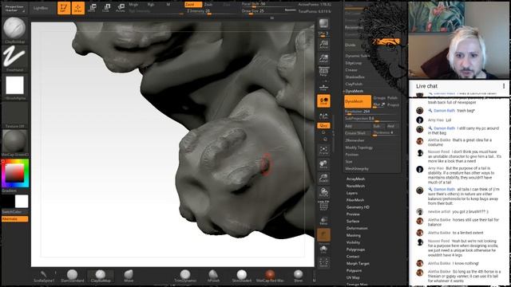Activate the Draw mode button
The height and width of the screenshot is (287, 511).
[78, 8]
